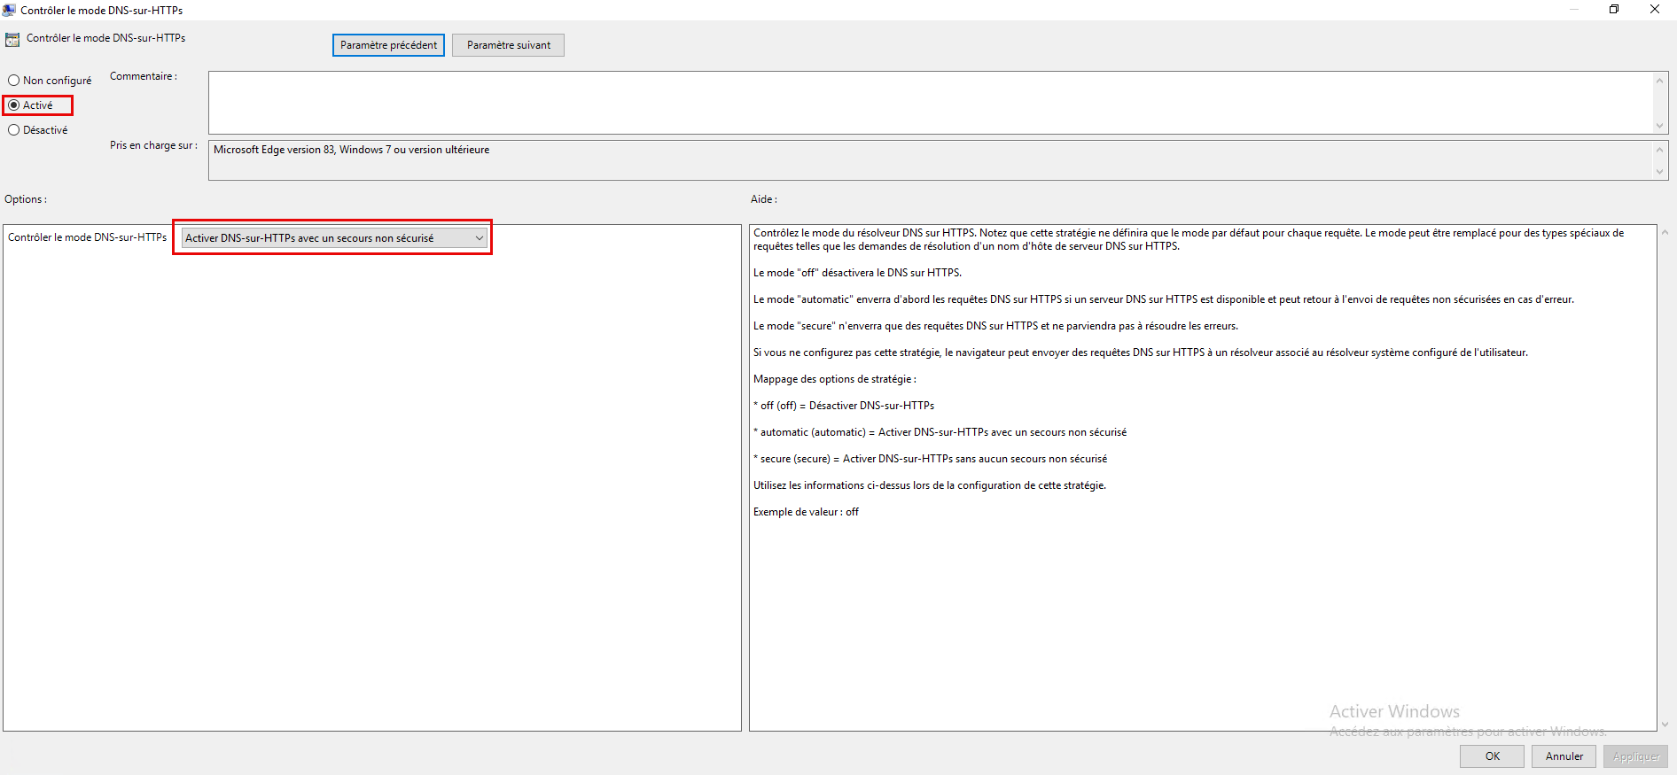The height and width of the screenshot is (775, 1677).
Task: Click the policy setting icon beside the title
Action: [x=12, y=39]
